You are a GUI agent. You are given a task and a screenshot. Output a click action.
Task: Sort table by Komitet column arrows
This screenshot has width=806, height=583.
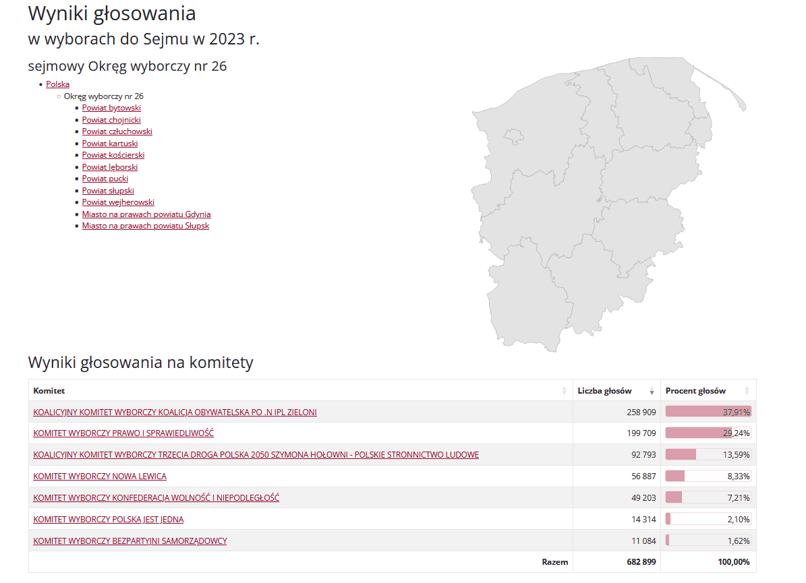[564, 391]
